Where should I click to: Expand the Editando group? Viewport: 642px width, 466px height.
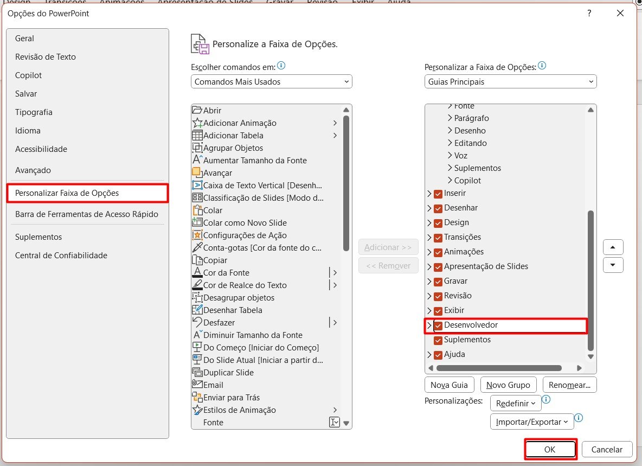point(450,143)
